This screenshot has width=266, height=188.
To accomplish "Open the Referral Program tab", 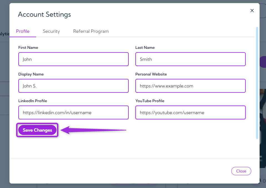I will click(91, 31).
